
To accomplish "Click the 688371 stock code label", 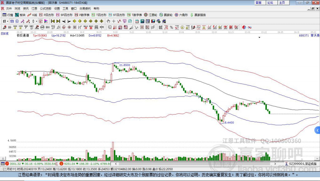I will (304, 35).
